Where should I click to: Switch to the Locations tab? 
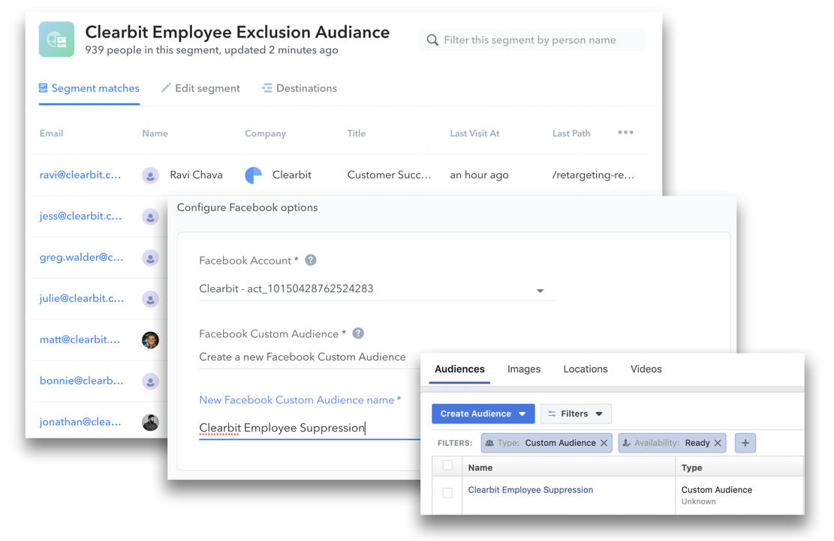coord(586,369)
